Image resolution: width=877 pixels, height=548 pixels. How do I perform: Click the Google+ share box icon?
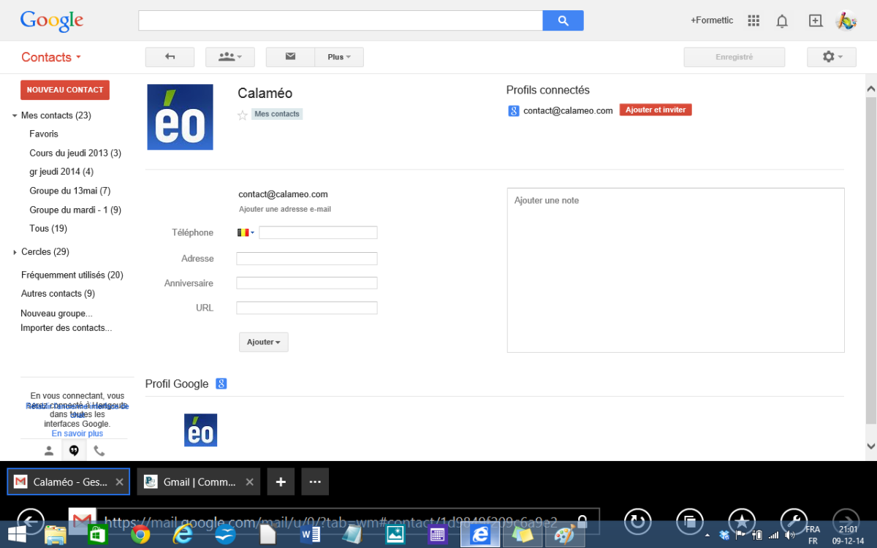click(816, 20)
